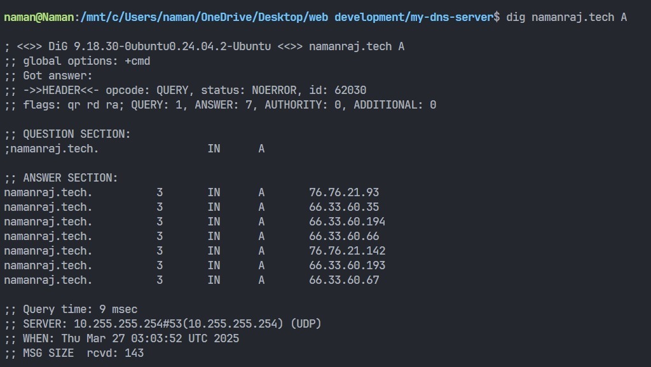Click the IP address 76.76.21.142
The width and height of the screenshot is (651, 367).
click(x=347, y=251)
